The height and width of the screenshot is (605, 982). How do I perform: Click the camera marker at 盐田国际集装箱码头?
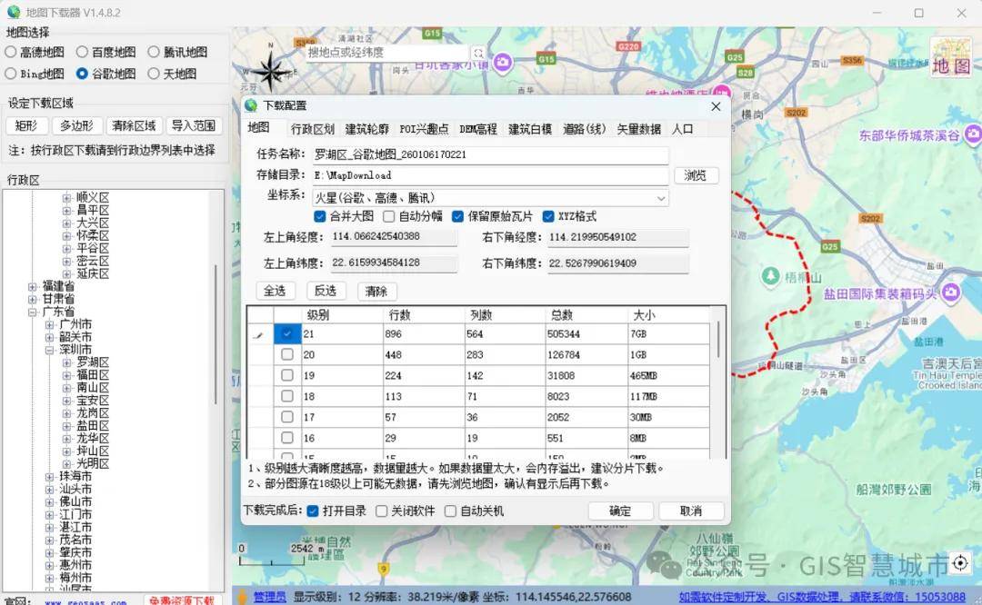pos(950,292)
